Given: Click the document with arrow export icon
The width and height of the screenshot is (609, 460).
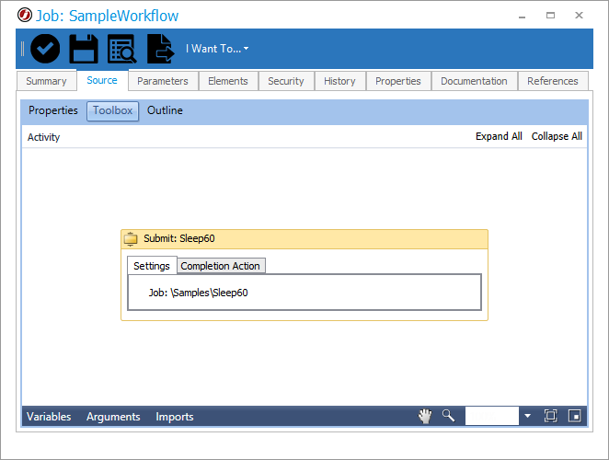Looking at the screenshot, I should [161, 49].
